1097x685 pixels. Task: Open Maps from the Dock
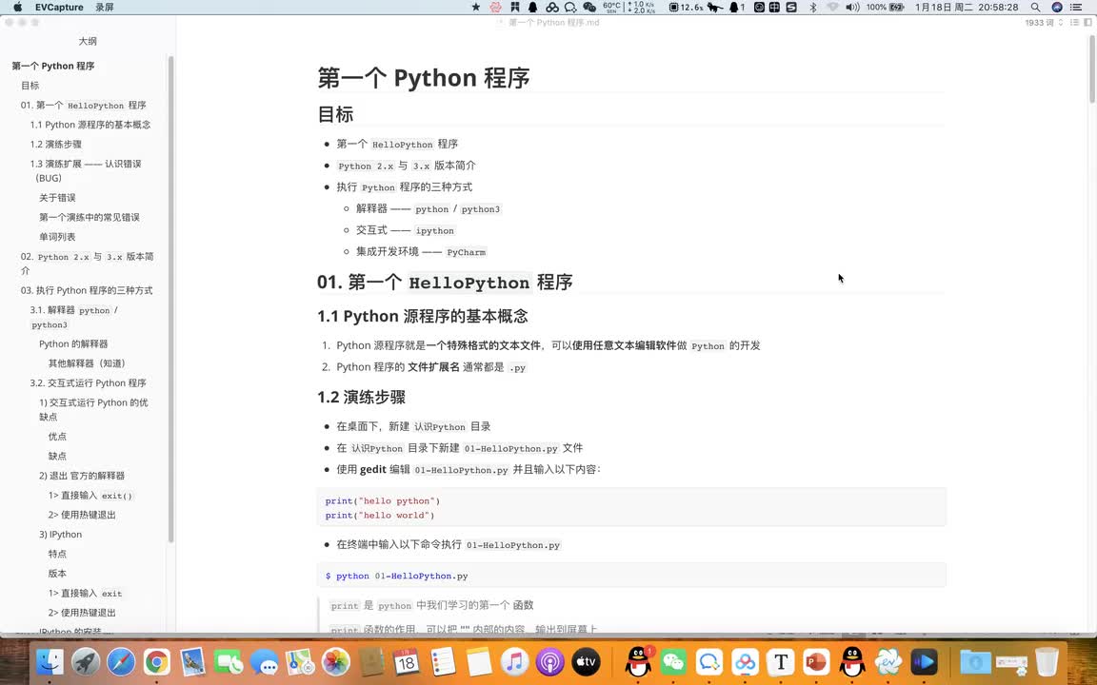pyautogui.click(x=299, y=661)
